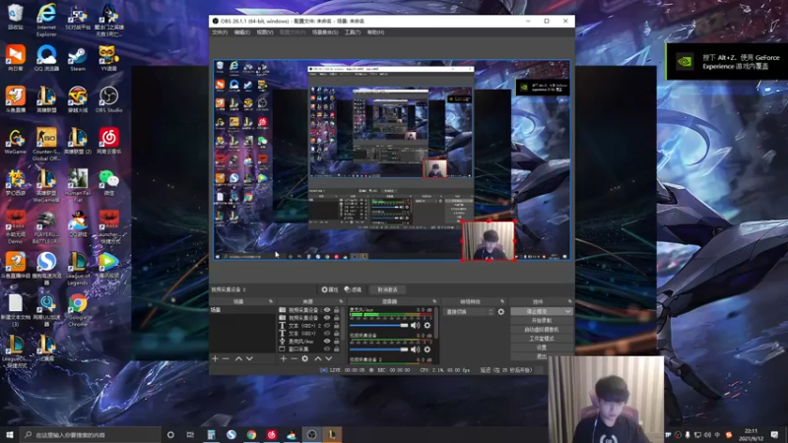Open 视频采集设备 mixer channel settings gear
Viewport: 788px width, 443px height.
click(x=427, y=349)
